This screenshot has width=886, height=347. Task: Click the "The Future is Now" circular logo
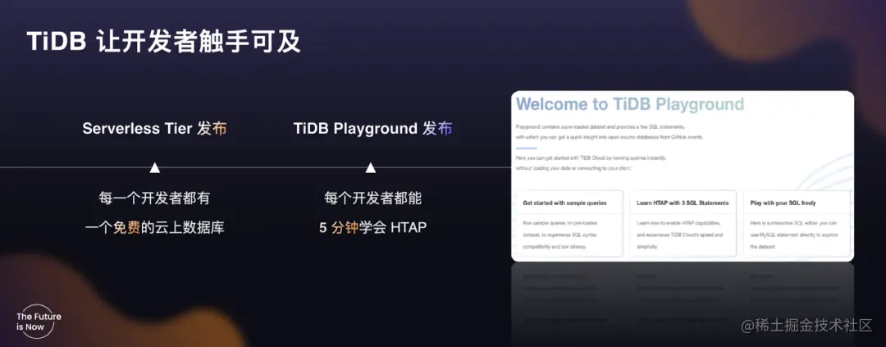pyautogui.click(x=38, y=321)
